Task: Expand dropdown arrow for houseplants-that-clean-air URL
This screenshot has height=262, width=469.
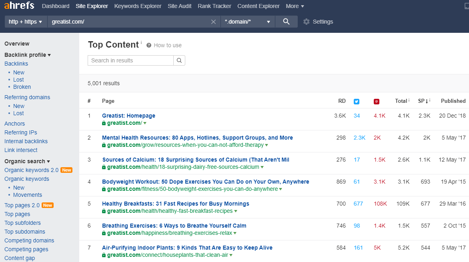Action: [231, 255]
